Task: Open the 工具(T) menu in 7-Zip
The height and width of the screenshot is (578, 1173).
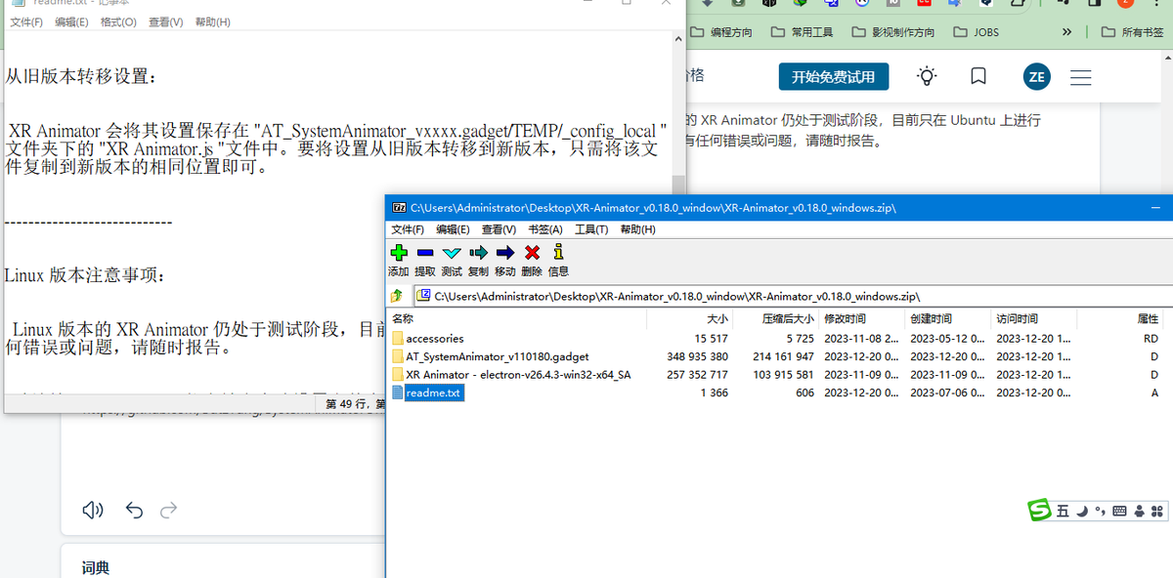Action: [x=591, y=229]
